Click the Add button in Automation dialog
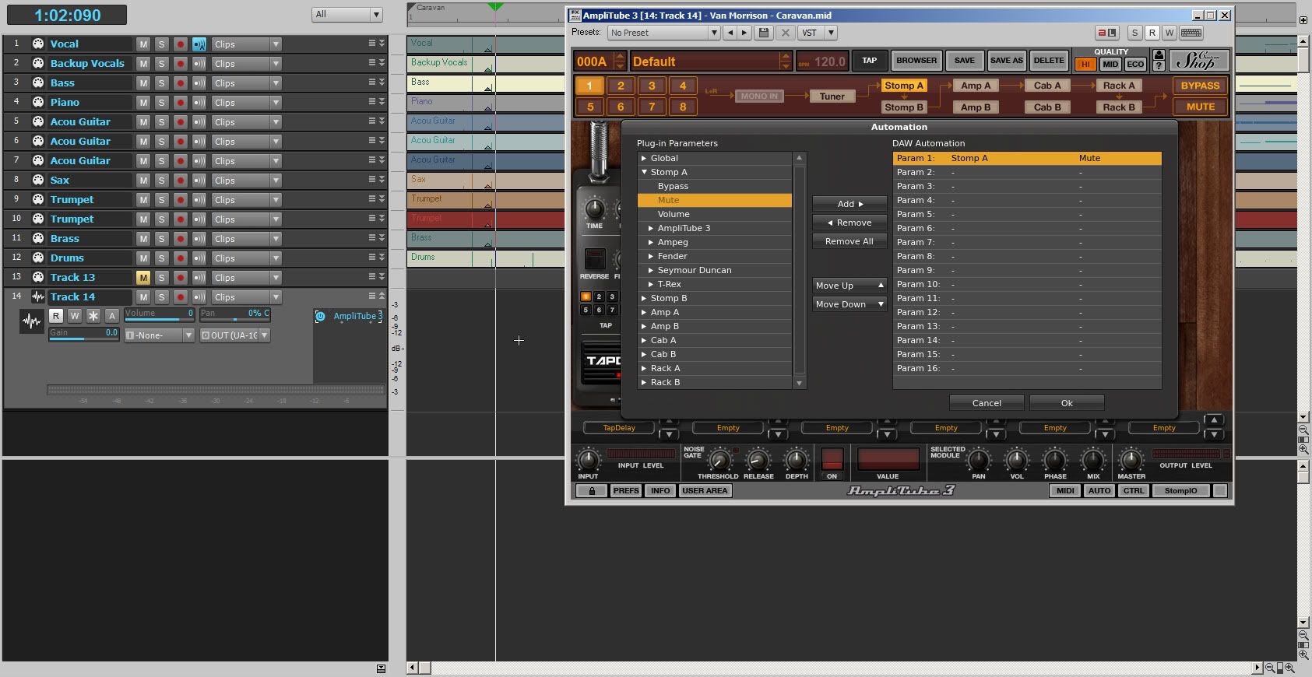1312x677 pixels. 849,204
